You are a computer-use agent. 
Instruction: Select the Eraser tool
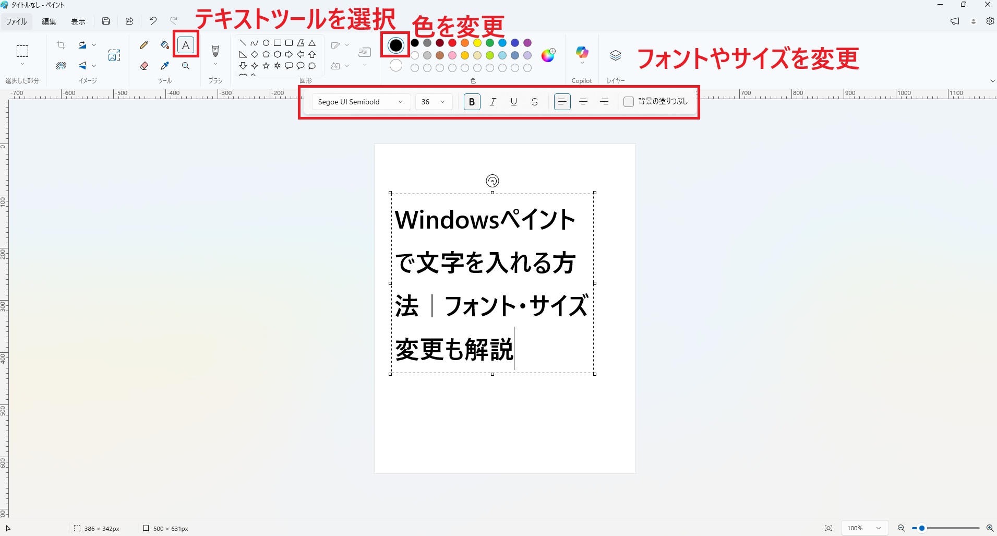[144, 66]
